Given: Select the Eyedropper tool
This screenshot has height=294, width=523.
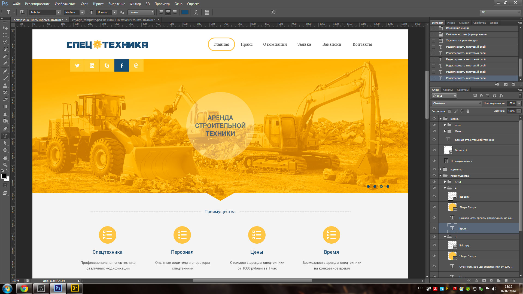Looking at the screenshot, I should [x=5, y=64].
